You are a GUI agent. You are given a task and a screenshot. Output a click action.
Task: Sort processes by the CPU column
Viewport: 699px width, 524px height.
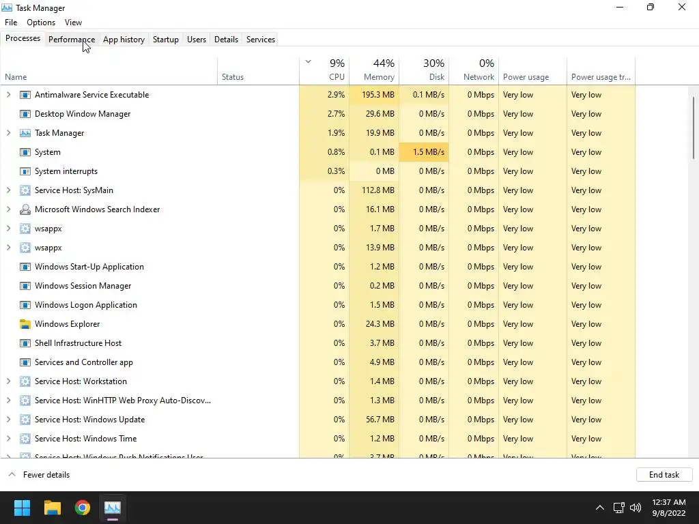coord(324,71)
